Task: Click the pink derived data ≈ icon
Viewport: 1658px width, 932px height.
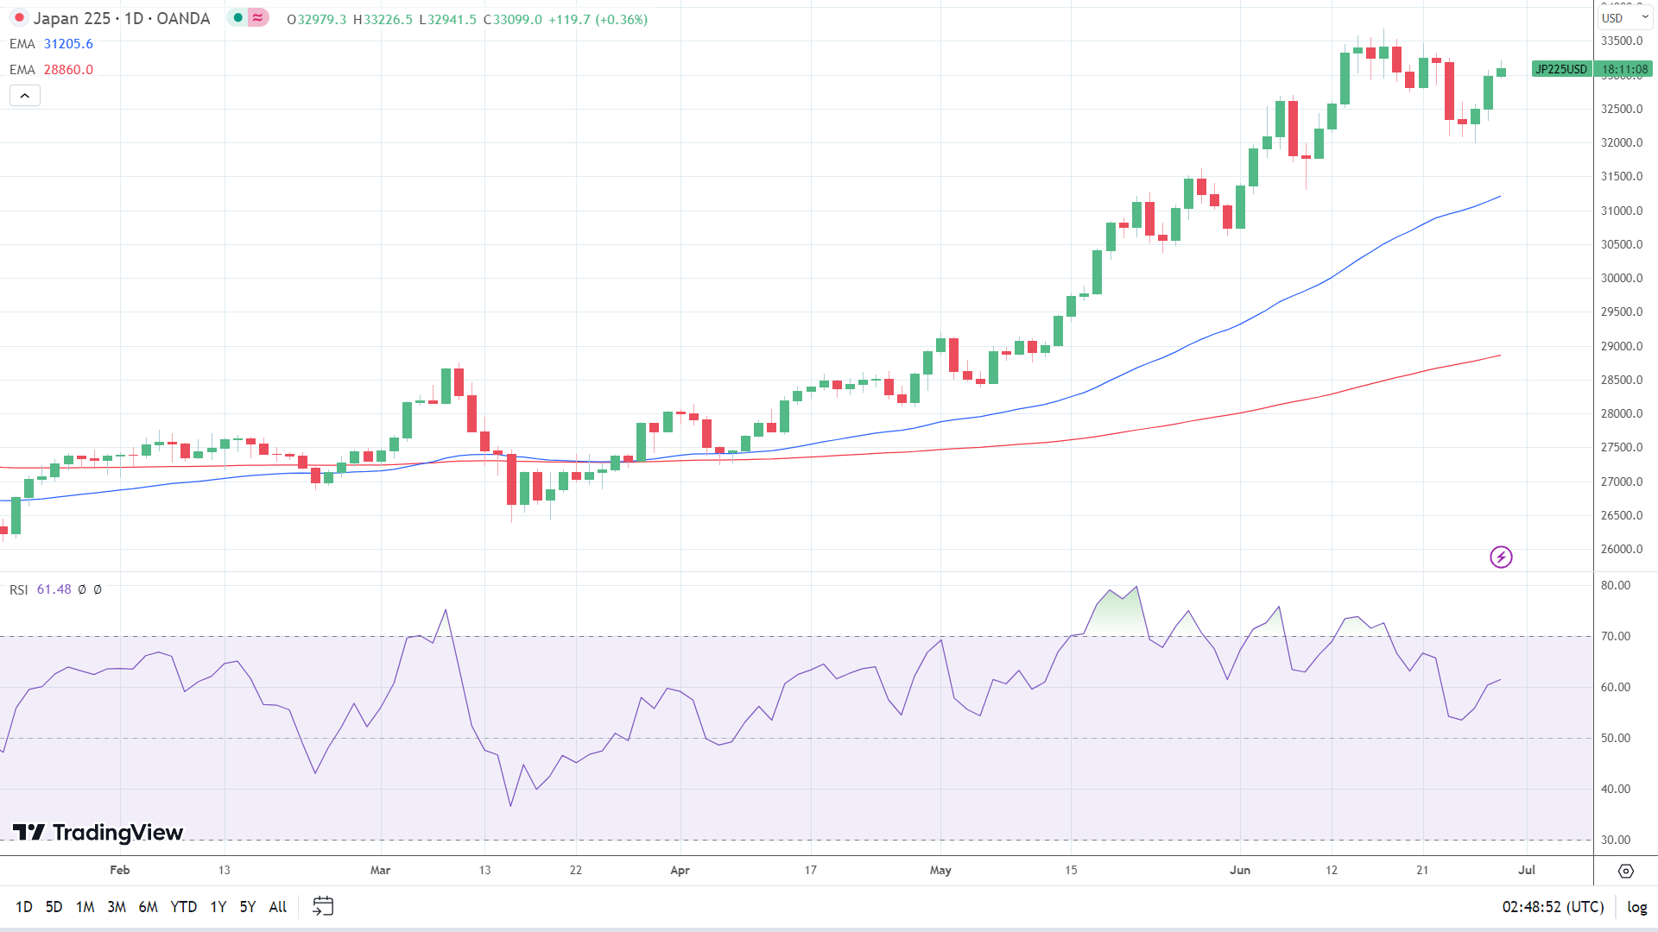Action: 257,18
